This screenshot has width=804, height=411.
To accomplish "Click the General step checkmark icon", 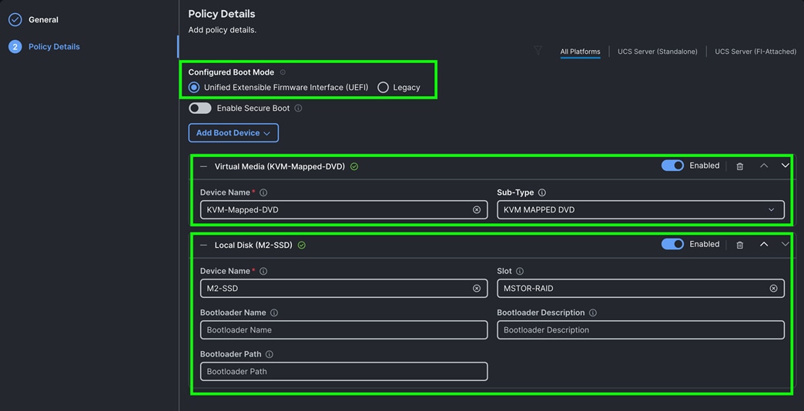I will pos(15,20).
